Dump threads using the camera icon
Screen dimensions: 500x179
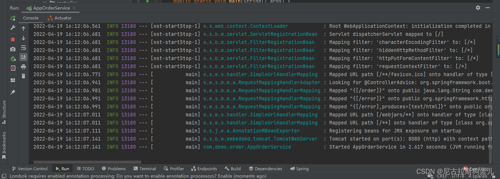coord(13,49)
